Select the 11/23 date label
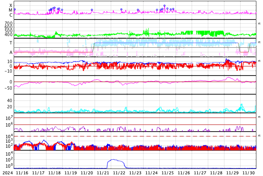The height and width of the screenshot is (176, 263). pos(135,173)
